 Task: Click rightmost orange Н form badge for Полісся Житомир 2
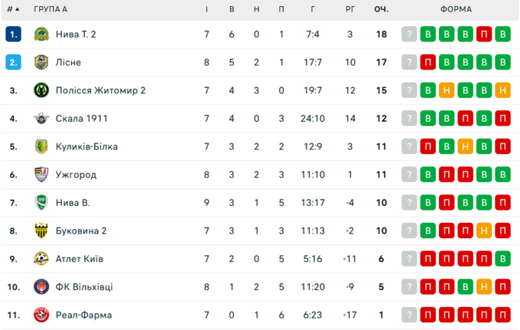click(x=502, y=90)
